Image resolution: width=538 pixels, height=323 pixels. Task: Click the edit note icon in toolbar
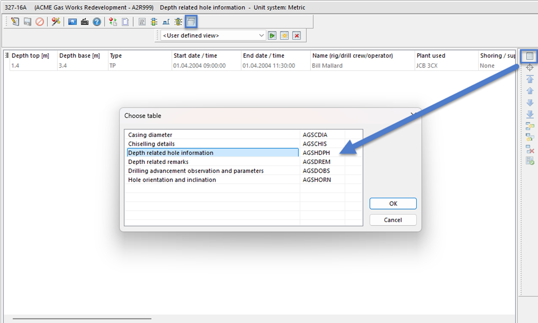(15, 22)
